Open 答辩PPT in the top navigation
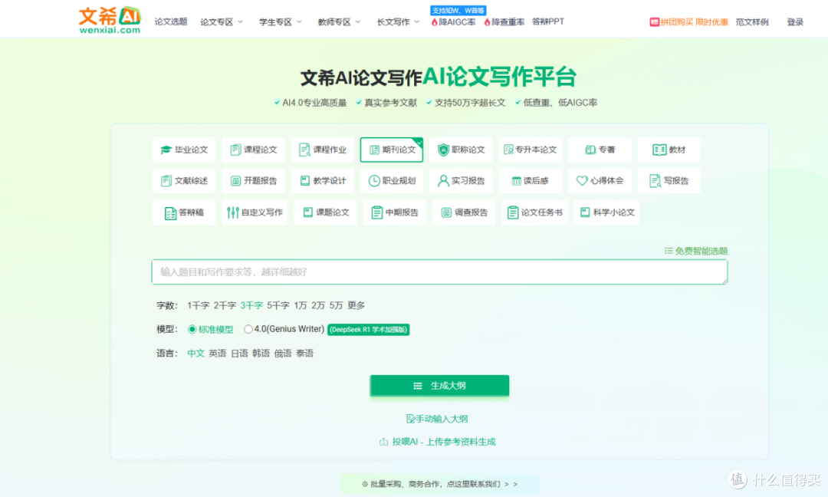 547,21
